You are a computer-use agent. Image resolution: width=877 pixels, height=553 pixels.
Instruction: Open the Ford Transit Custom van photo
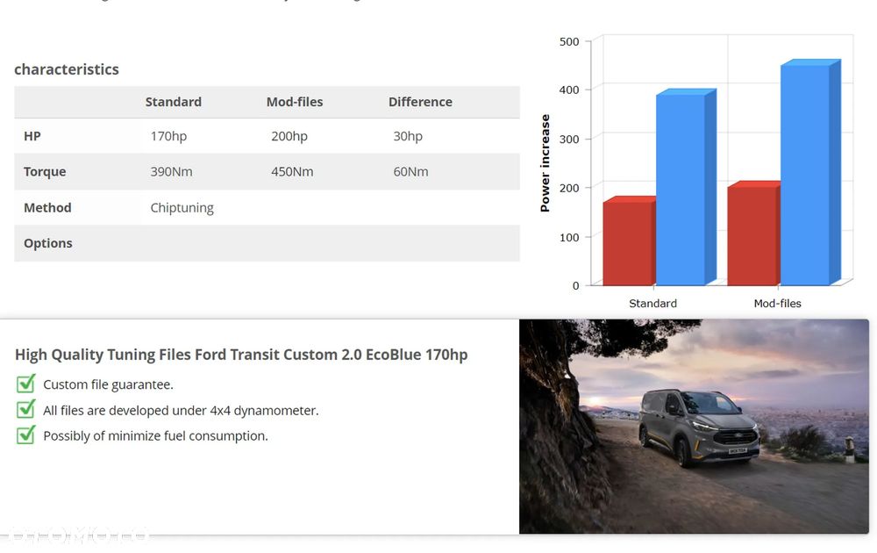pyautogui.click(x=694, y=427)
